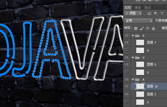Select the 图层 10 layer thumbnail
Image resolution: width=167 pixels, height=107 pixels.
140,86
